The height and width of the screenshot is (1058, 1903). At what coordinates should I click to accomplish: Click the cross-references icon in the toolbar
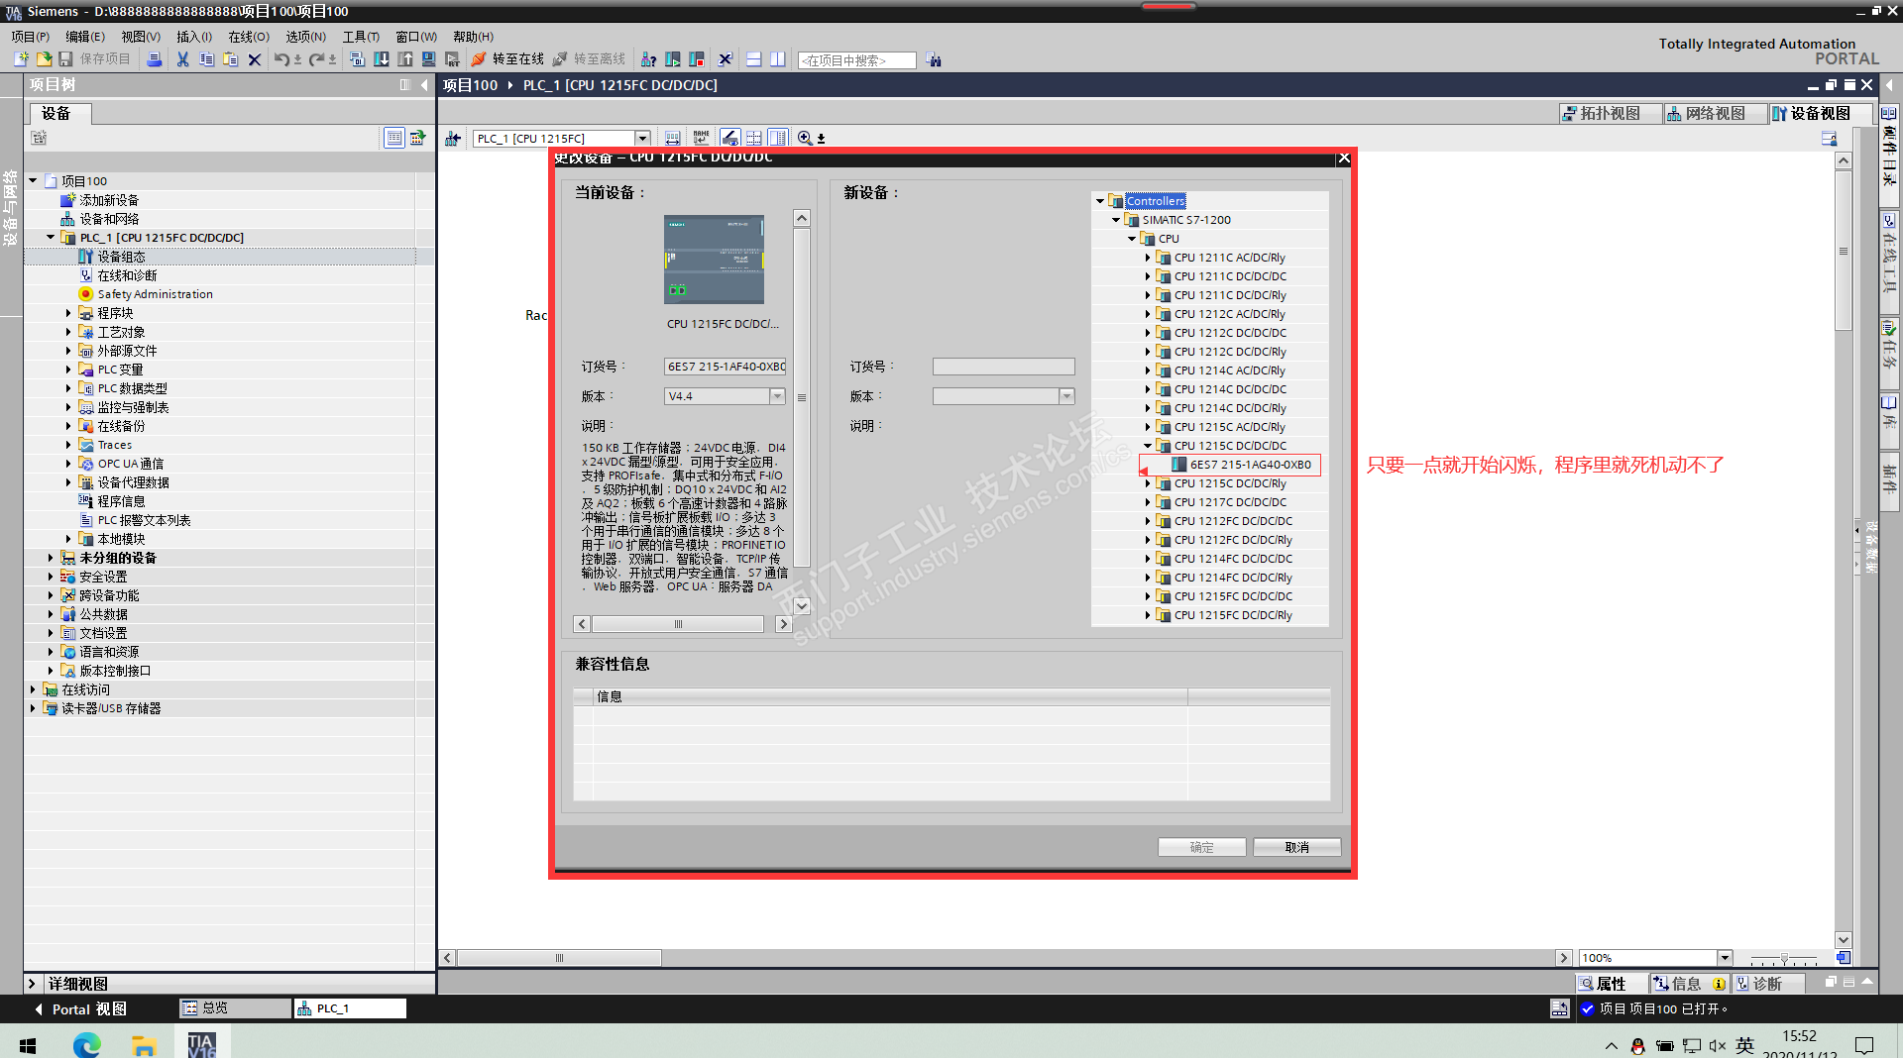coord(726,59)
